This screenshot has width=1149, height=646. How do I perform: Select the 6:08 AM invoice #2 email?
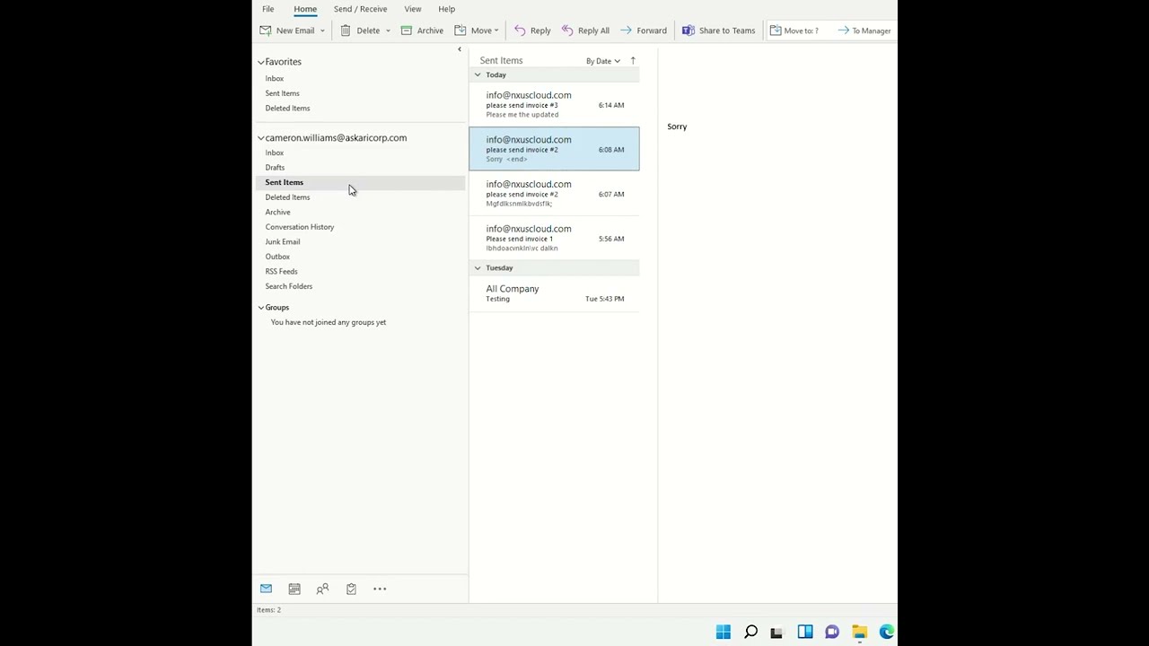pyautogui.click(x=554, y=149)
